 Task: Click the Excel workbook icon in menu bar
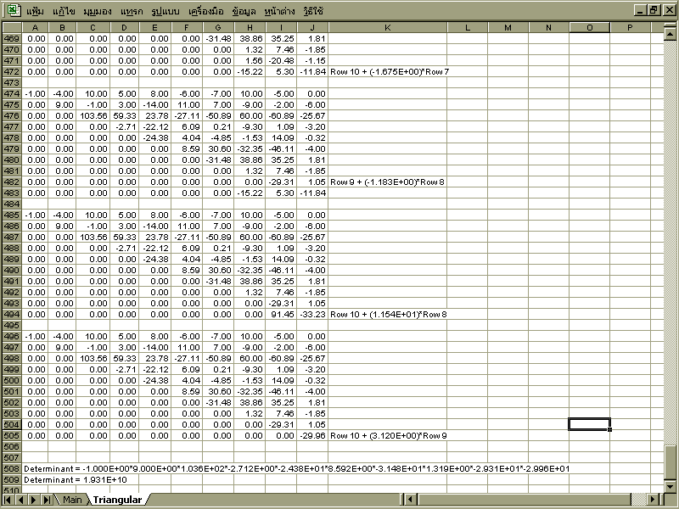pos(14,10)
